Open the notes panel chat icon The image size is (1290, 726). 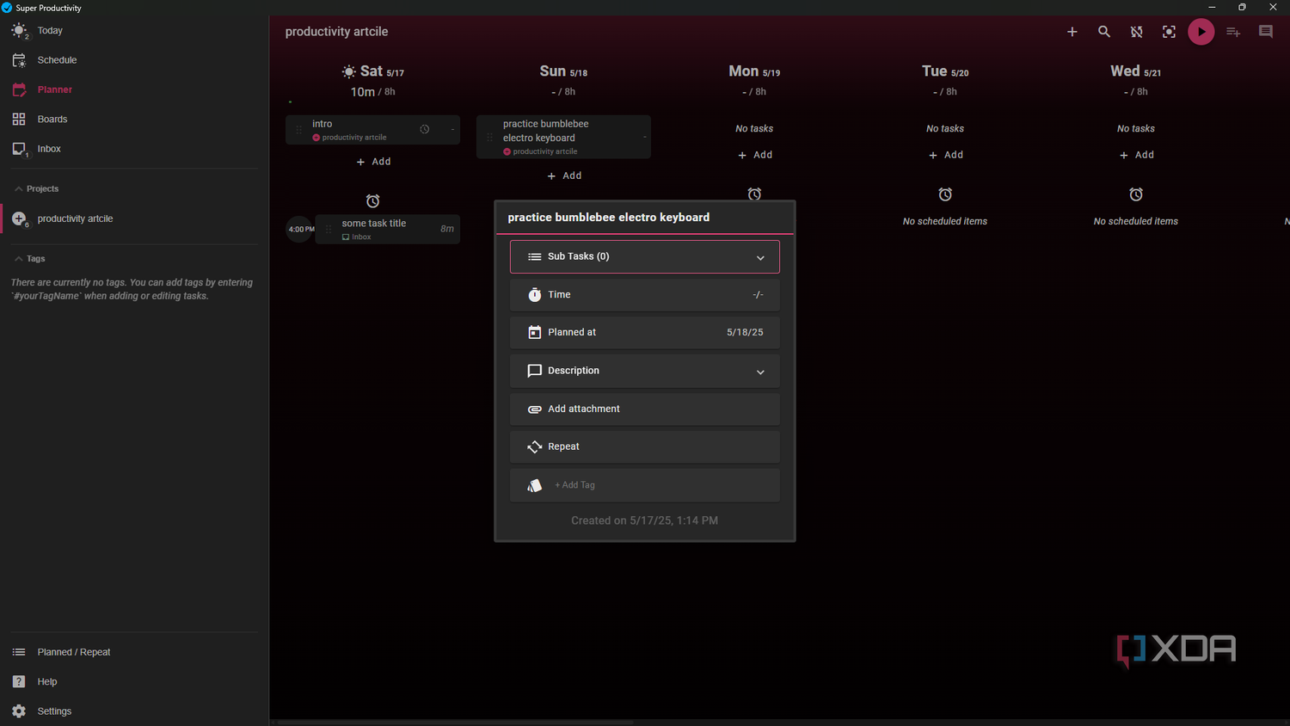pos(1266,32)
